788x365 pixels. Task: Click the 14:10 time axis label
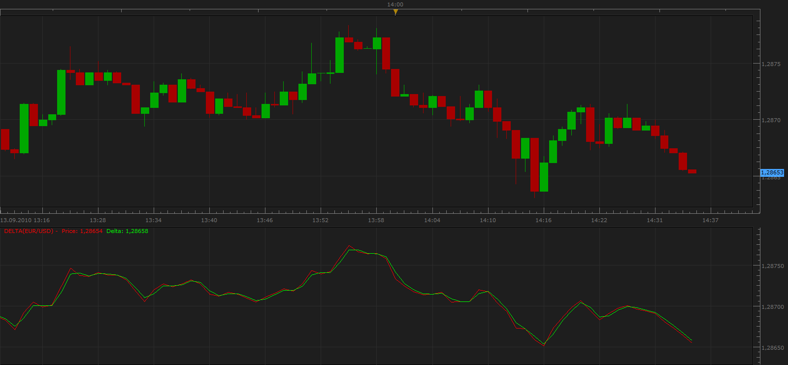coord(488,220)
